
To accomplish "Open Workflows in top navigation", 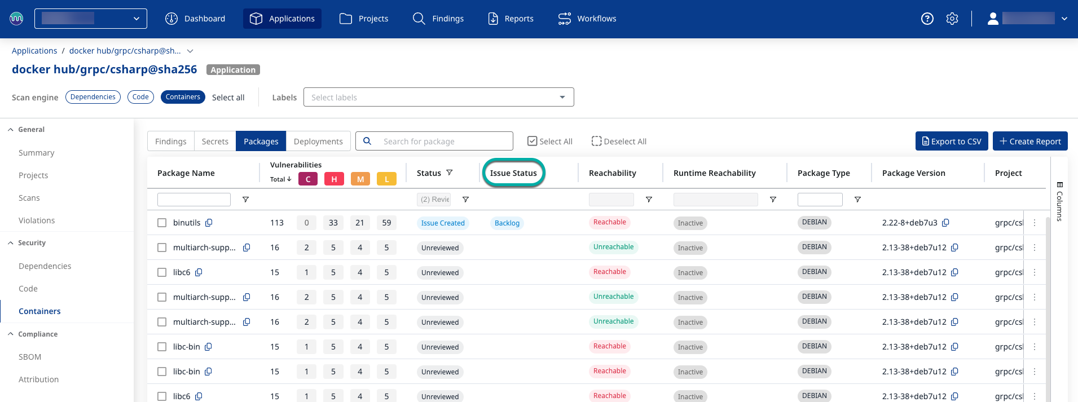I will pos(587,19).
